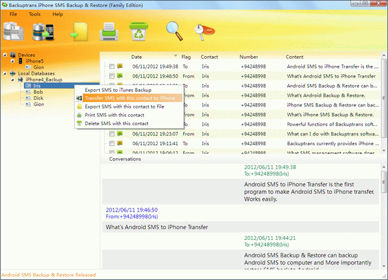The width and height of the screenshot is (388, 280).
Task: Click the message list vertical scrollbar thumb
Action: click(x=383, y=98)
